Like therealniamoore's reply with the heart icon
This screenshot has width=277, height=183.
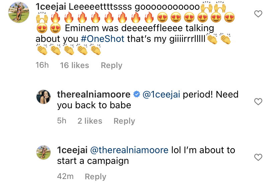pyautogui.click(x=258, y=102)
